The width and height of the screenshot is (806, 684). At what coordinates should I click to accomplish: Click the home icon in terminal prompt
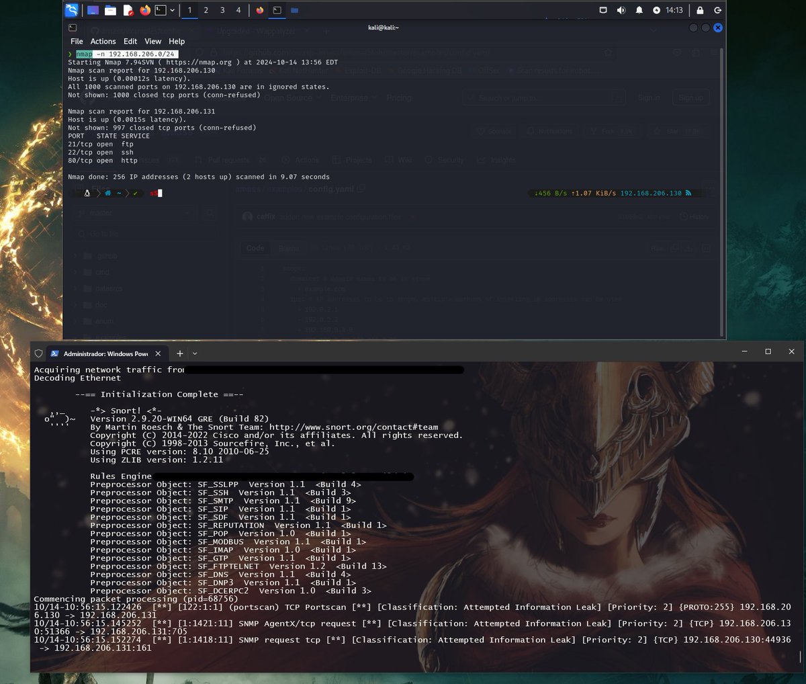tap(107, 193)
